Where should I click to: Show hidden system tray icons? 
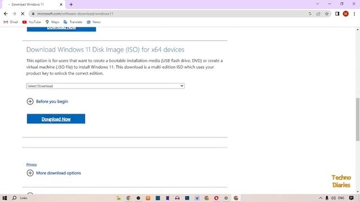(321, 198)
